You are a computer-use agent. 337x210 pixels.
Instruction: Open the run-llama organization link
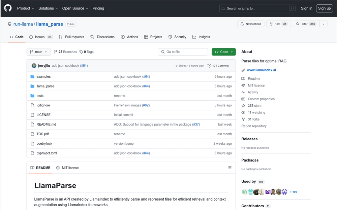click(x=23, y=24)
